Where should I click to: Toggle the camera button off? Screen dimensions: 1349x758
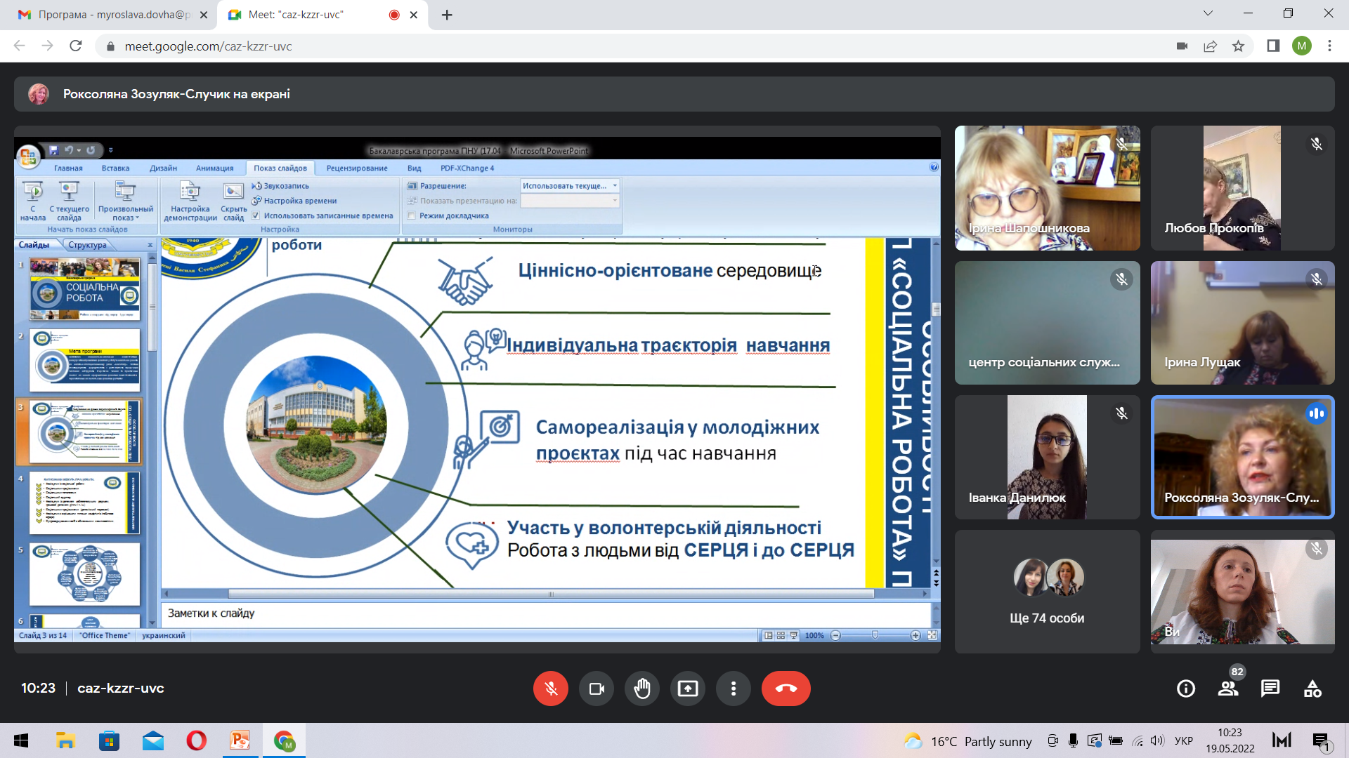tap(597, 689)
